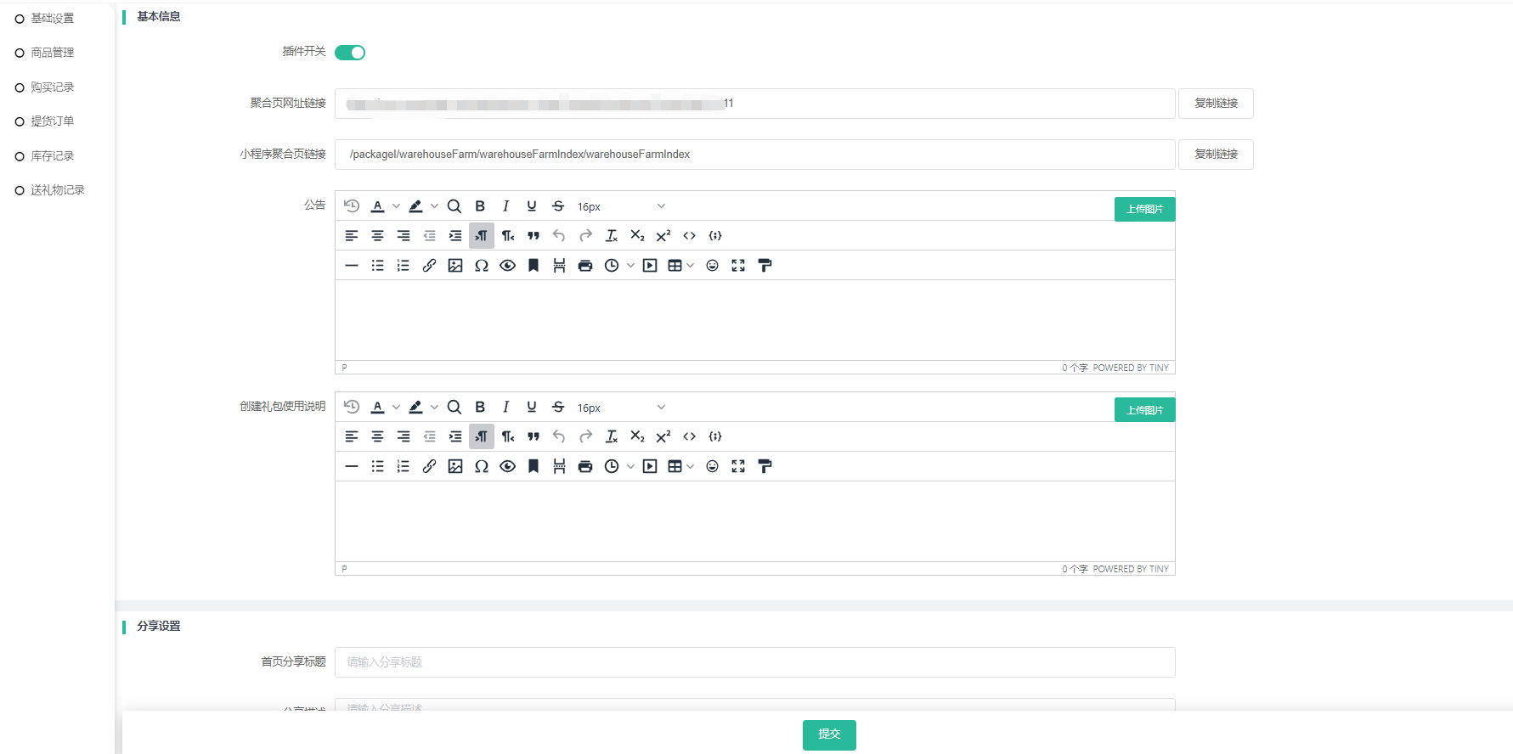Image resolution: width=1513 pixels, height=754 pixels.
Task: Insert a link in 公告 editor
Action: [x=430, y=266]
